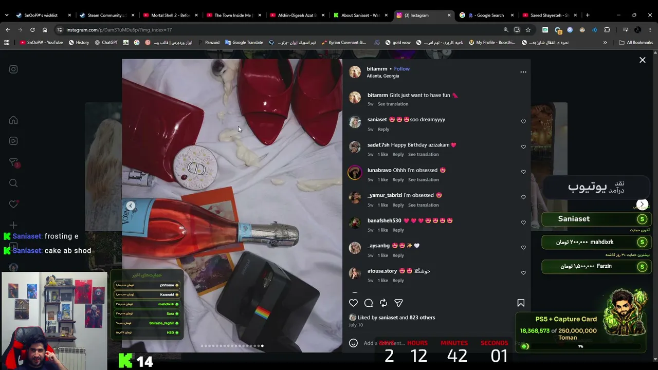
Task: Follow bitamrm
Action: click(401, 69)
